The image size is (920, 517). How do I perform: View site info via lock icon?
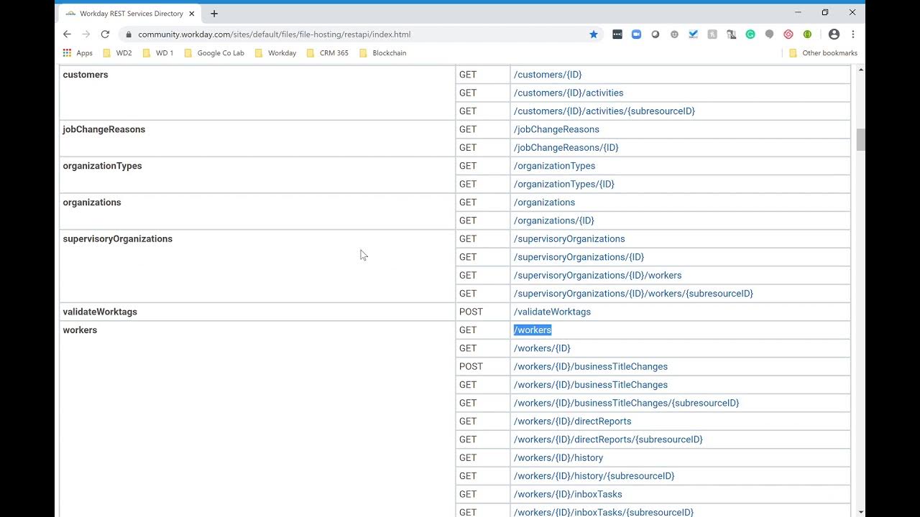(x=129, y=34)
